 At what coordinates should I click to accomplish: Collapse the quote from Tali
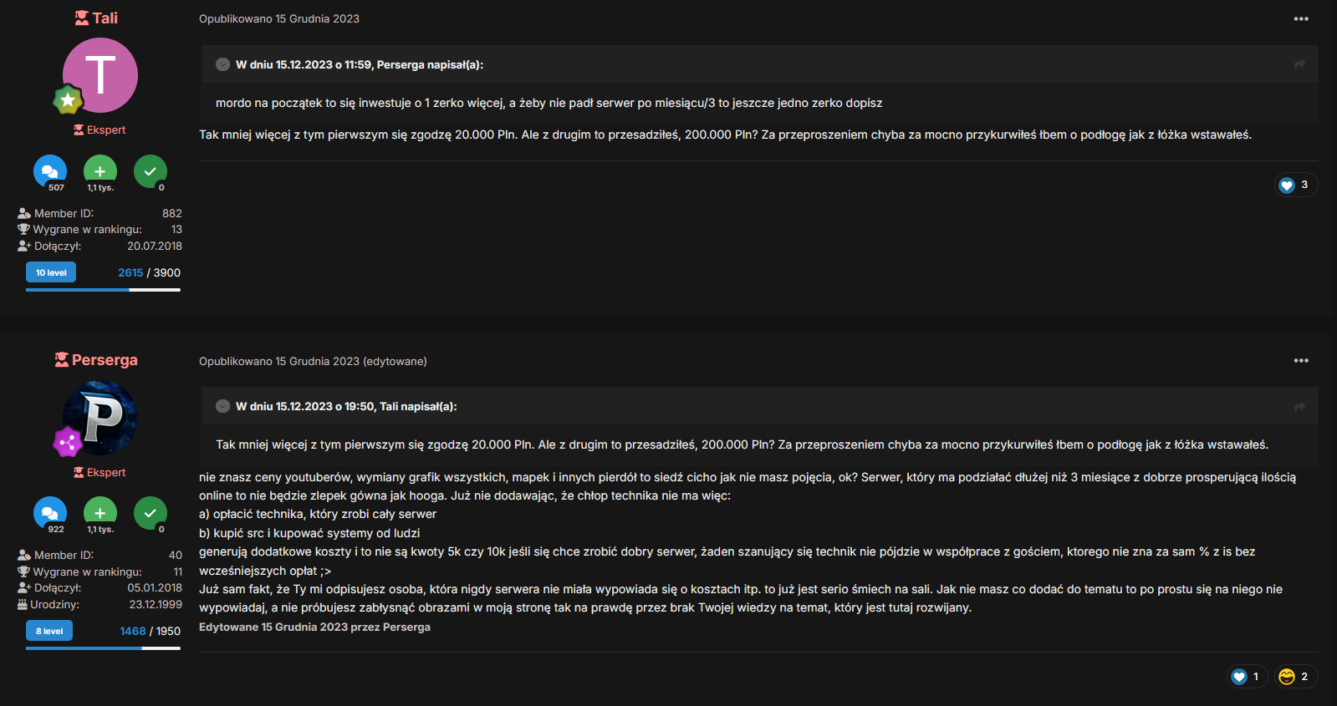[222, 407]
